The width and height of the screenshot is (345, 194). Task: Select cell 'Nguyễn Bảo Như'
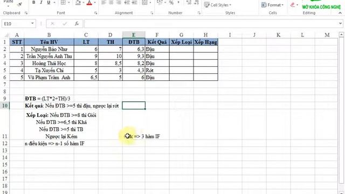coord(49,49)
